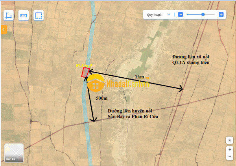Select the coordinate axis tool
The width and height of the screenshot is (236, 166).
[9, 15]
